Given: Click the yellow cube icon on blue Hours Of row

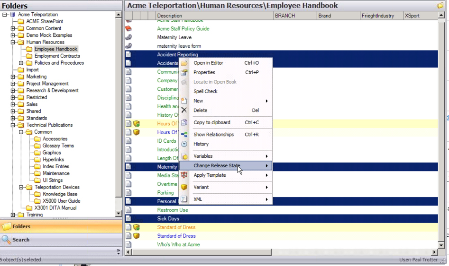Looking at the screenshot, I should click(x=137, y=132).
